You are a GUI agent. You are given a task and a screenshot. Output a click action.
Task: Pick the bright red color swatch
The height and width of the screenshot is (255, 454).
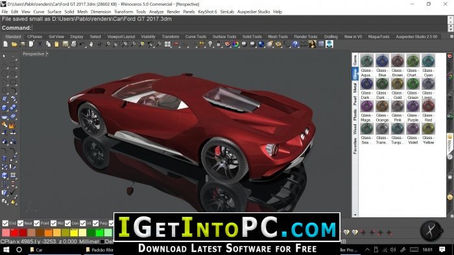14,233
